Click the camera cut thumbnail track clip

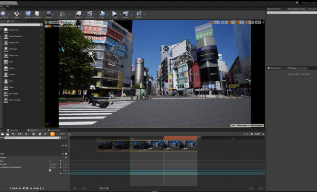tap(147, 145)
